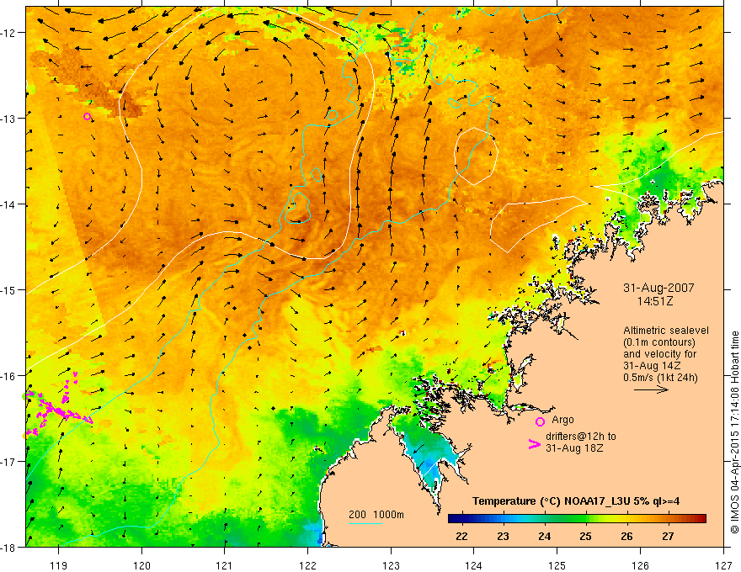741x572 pixels.
Task: Click the 0.5m/s velocity scale arrow
Action: (x=651, y=389)
